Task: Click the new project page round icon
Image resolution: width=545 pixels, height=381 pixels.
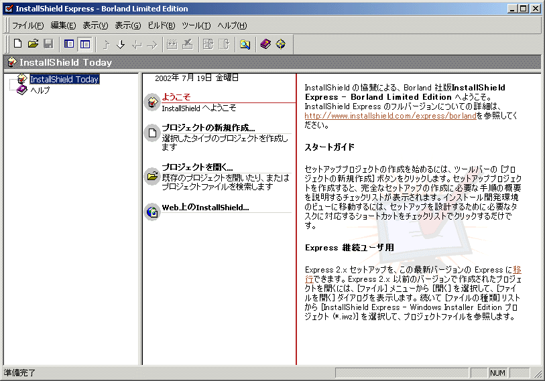Action: 152,133
